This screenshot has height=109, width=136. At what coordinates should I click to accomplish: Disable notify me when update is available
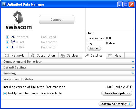[5, 93]
